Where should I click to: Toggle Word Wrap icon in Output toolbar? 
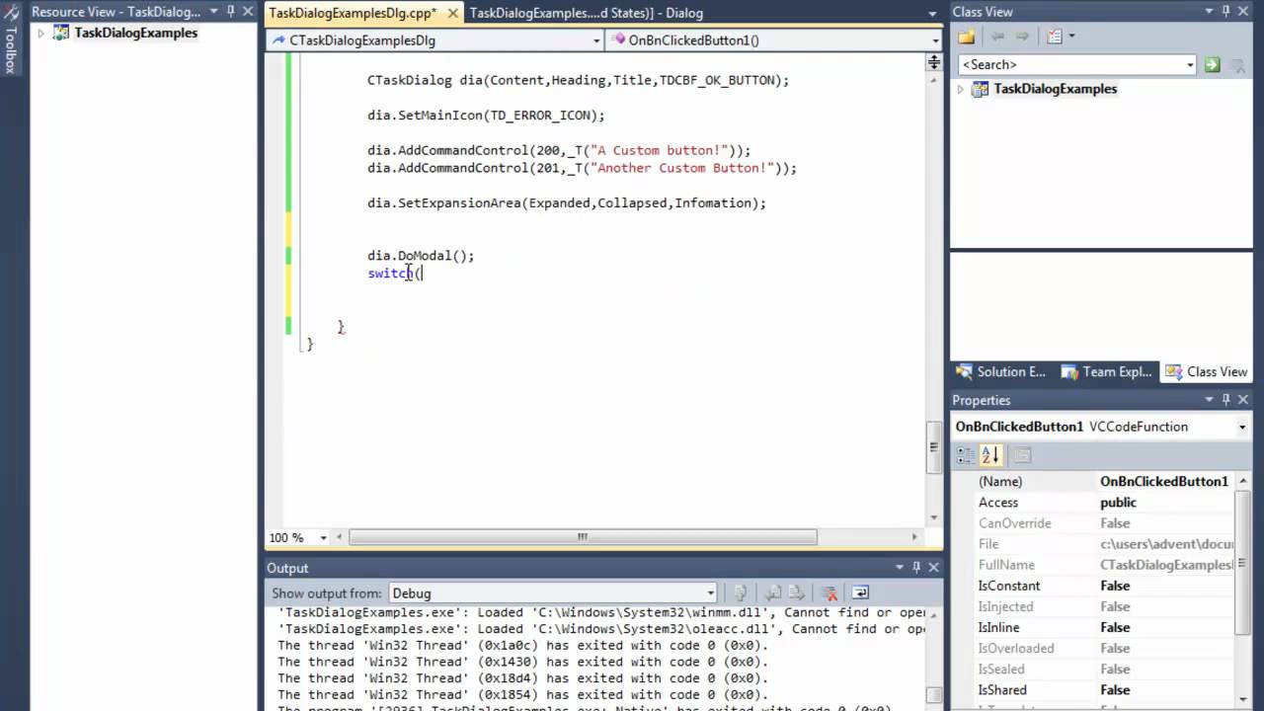tap(860, 592)
